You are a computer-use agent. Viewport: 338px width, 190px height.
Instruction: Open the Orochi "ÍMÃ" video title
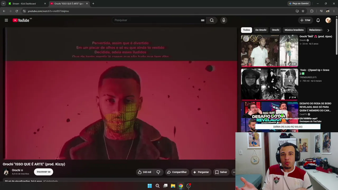(x=316, y=36)
